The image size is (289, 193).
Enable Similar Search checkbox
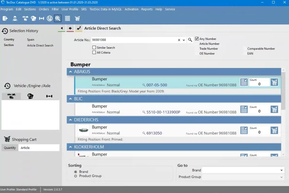click(x=94, y=47)
